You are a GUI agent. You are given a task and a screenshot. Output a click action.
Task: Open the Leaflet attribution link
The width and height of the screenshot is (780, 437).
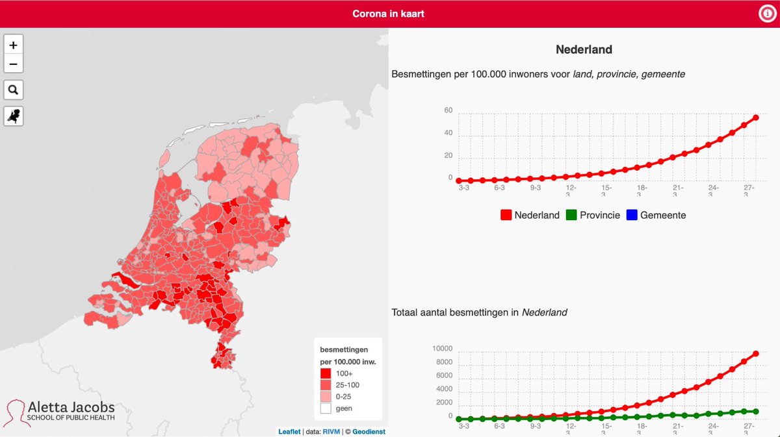pyautogui.click(x=289, y=431)
